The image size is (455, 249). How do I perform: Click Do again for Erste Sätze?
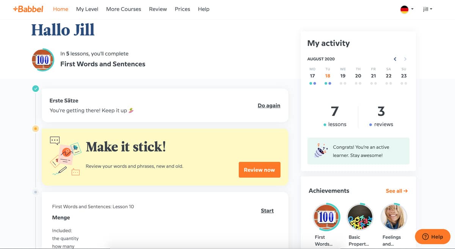point(269,105)
